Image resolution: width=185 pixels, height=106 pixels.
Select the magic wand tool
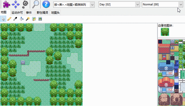pos(28,19)
